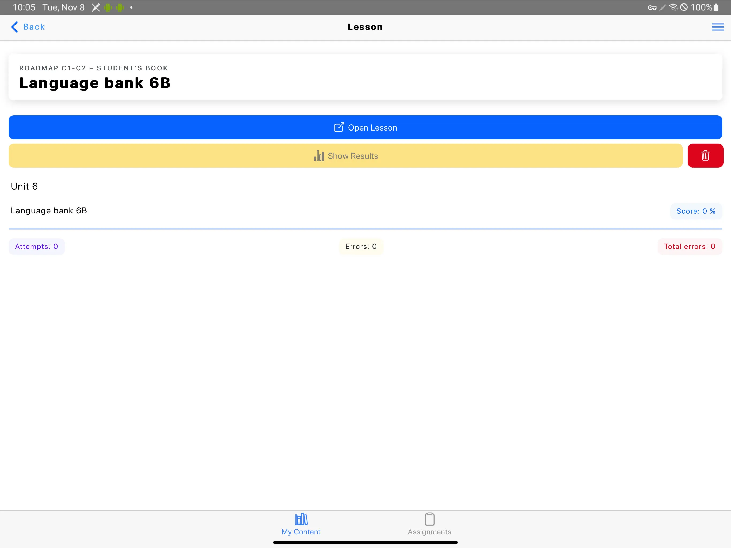Click the Unit 6 heading
Viewport: 731px width, 548px height.
tap(24, 186)
